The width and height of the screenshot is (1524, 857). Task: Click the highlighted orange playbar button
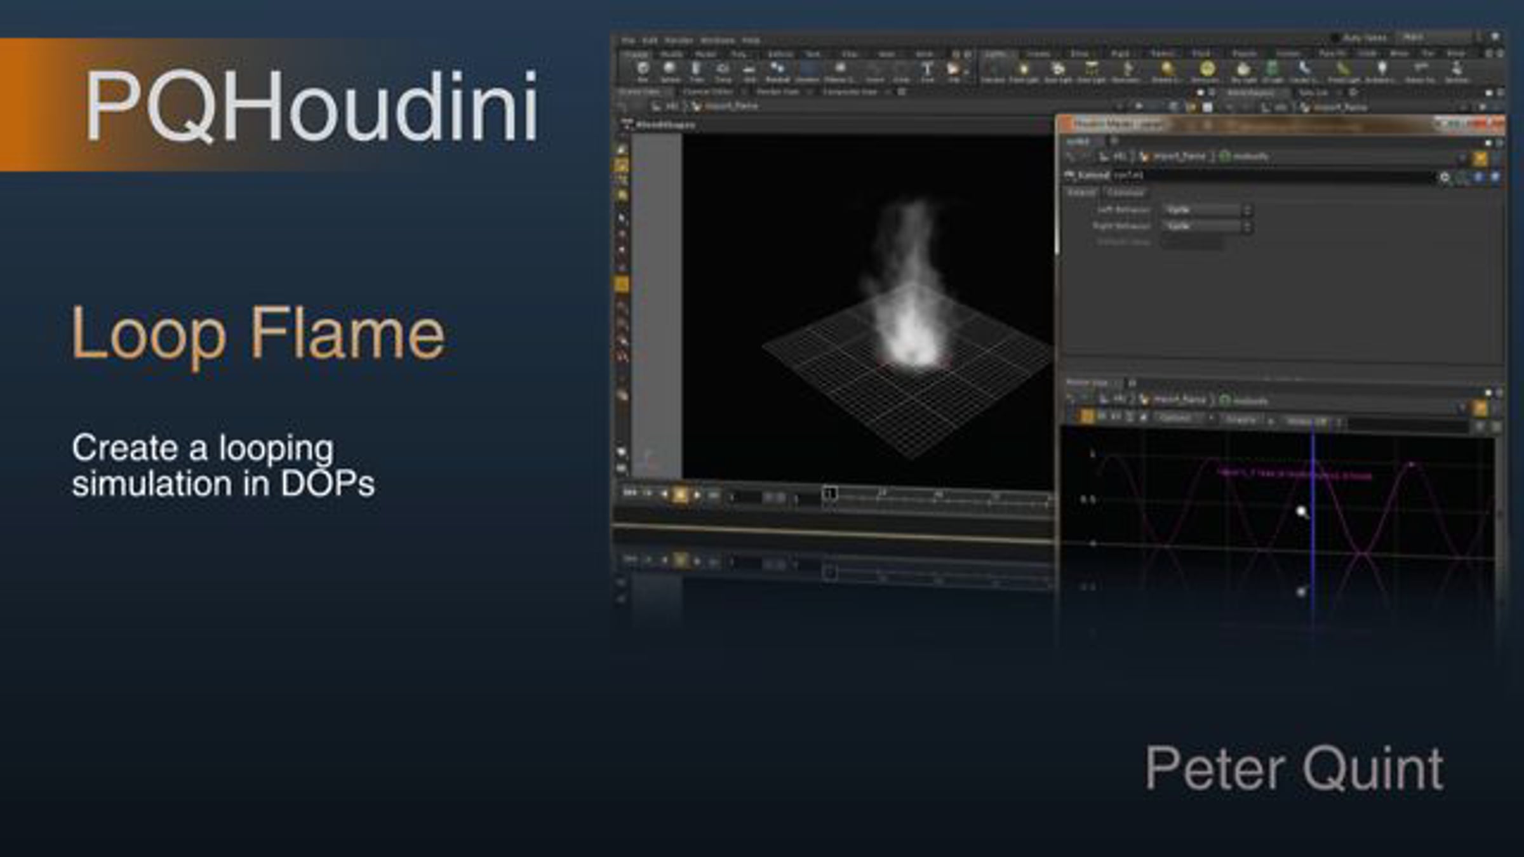pos(680,494)
